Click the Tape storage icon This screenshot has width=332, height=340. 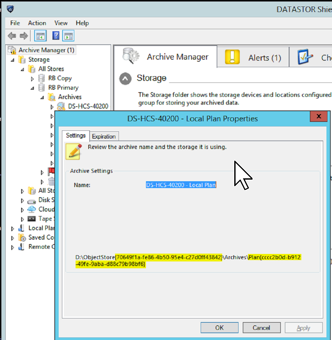point(32,218)
